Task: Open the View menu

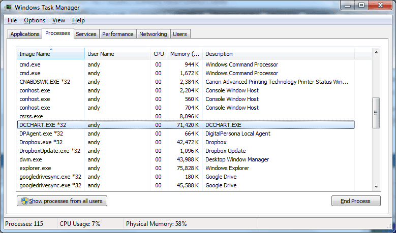Action: pos(58,20)
